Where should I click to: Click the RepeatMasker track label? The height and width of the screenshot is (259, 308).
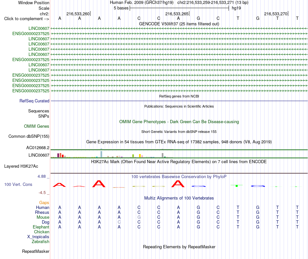36,252
